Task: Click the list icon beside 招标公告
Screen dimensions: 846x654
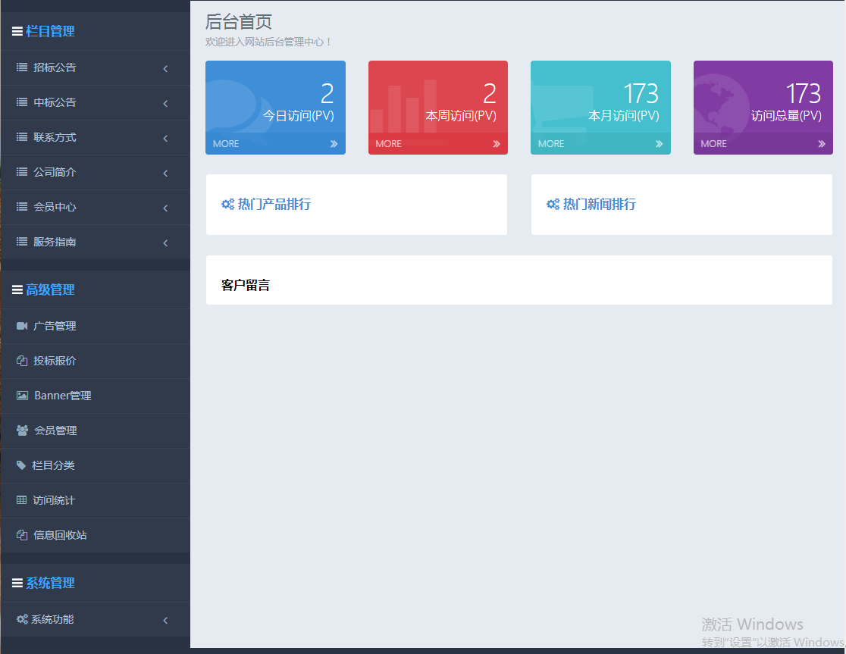Action: (22, 67)
